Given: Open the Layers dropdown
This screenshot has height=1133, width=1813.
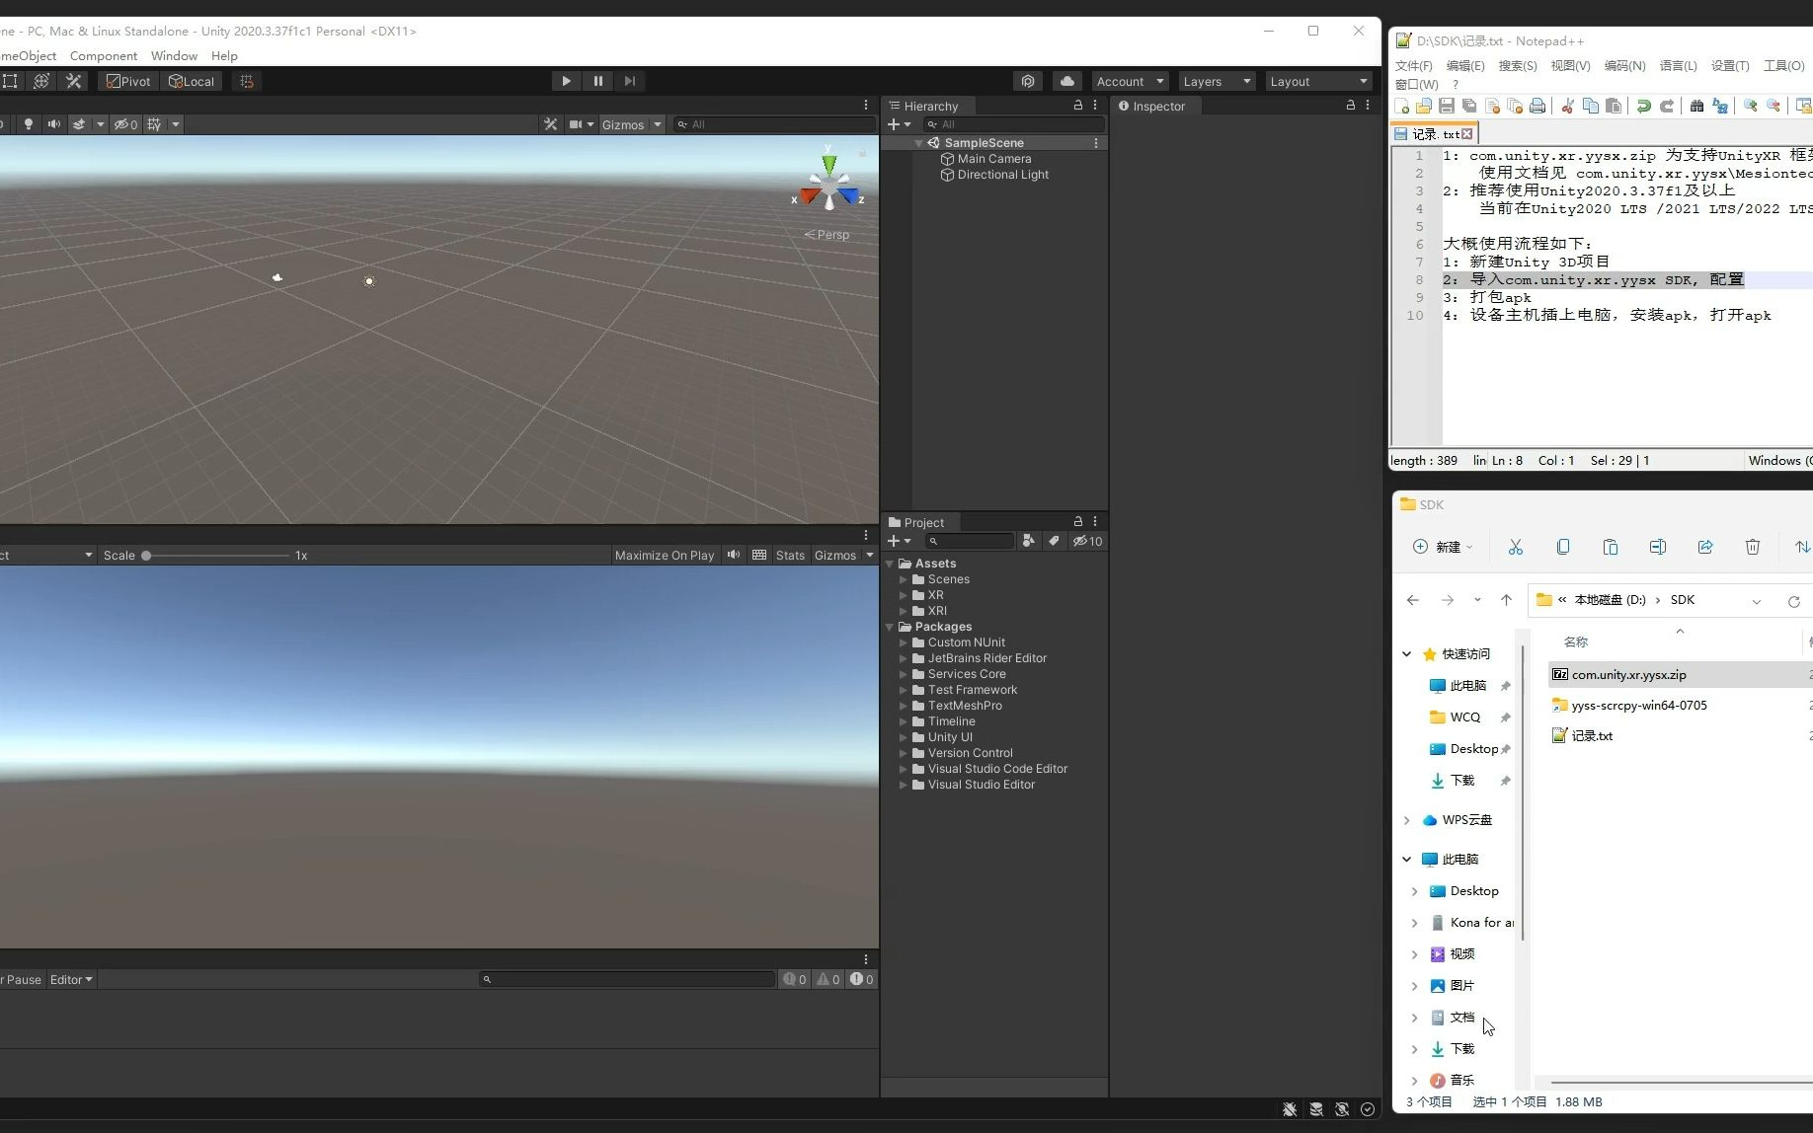Looking at the screenshot, I should click(x=1217, y=81).
